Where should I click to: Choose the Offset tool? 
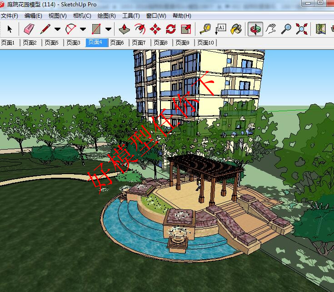[x=140, y=29]
